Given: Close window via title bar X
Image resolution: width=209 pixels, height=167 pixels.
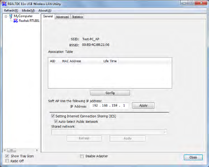Looking at the screenshot, I should coord(201,3).
